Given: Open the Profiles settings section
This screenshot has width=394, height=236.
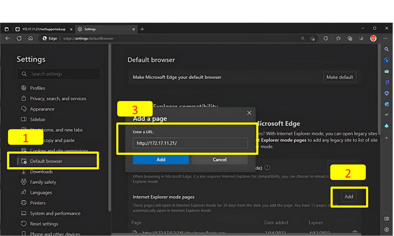Looking at the screenshot, I should pyautogui.click(x=37, y=88).
